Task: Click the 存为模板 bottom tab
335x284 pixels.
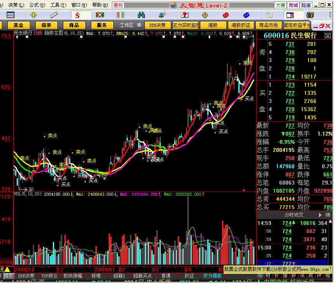Action: [212, 276]
